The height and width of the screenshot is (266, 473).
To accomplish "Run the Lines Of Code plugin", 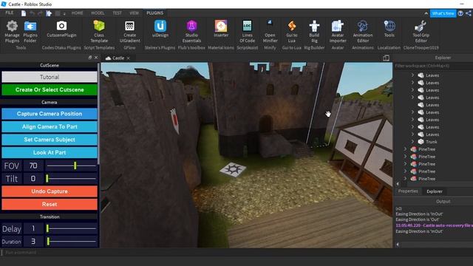I will 247,32.
